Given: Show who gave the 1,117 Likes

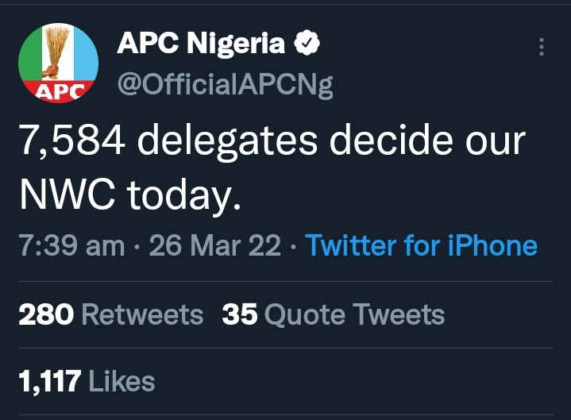Looking at the screenshot, I should [x=86, y=382].
